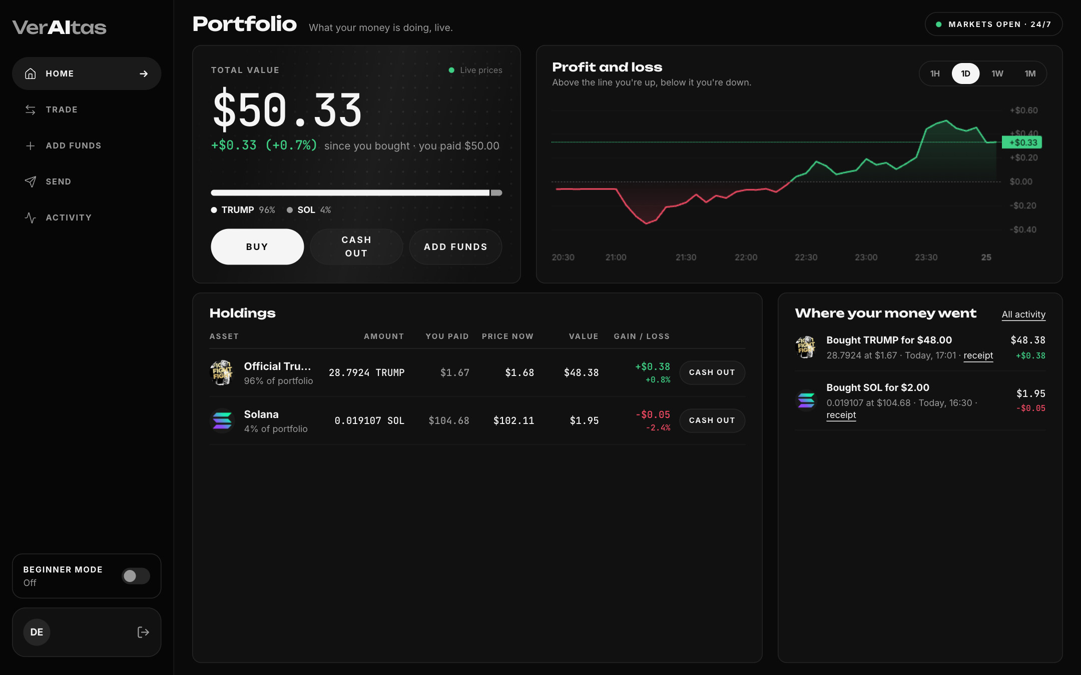Select the 1D time range

[x=965, y=73]
